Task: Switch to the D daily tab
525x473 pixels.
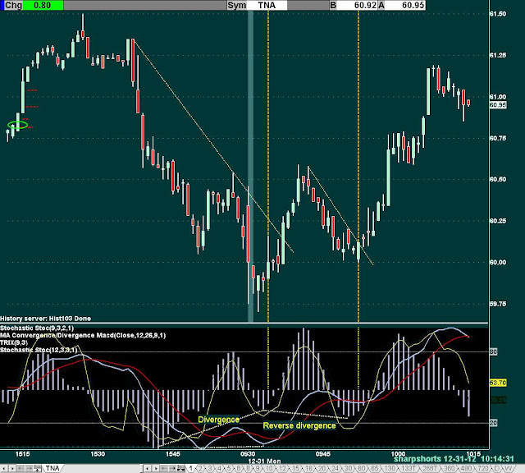Action: coord(496,468)
